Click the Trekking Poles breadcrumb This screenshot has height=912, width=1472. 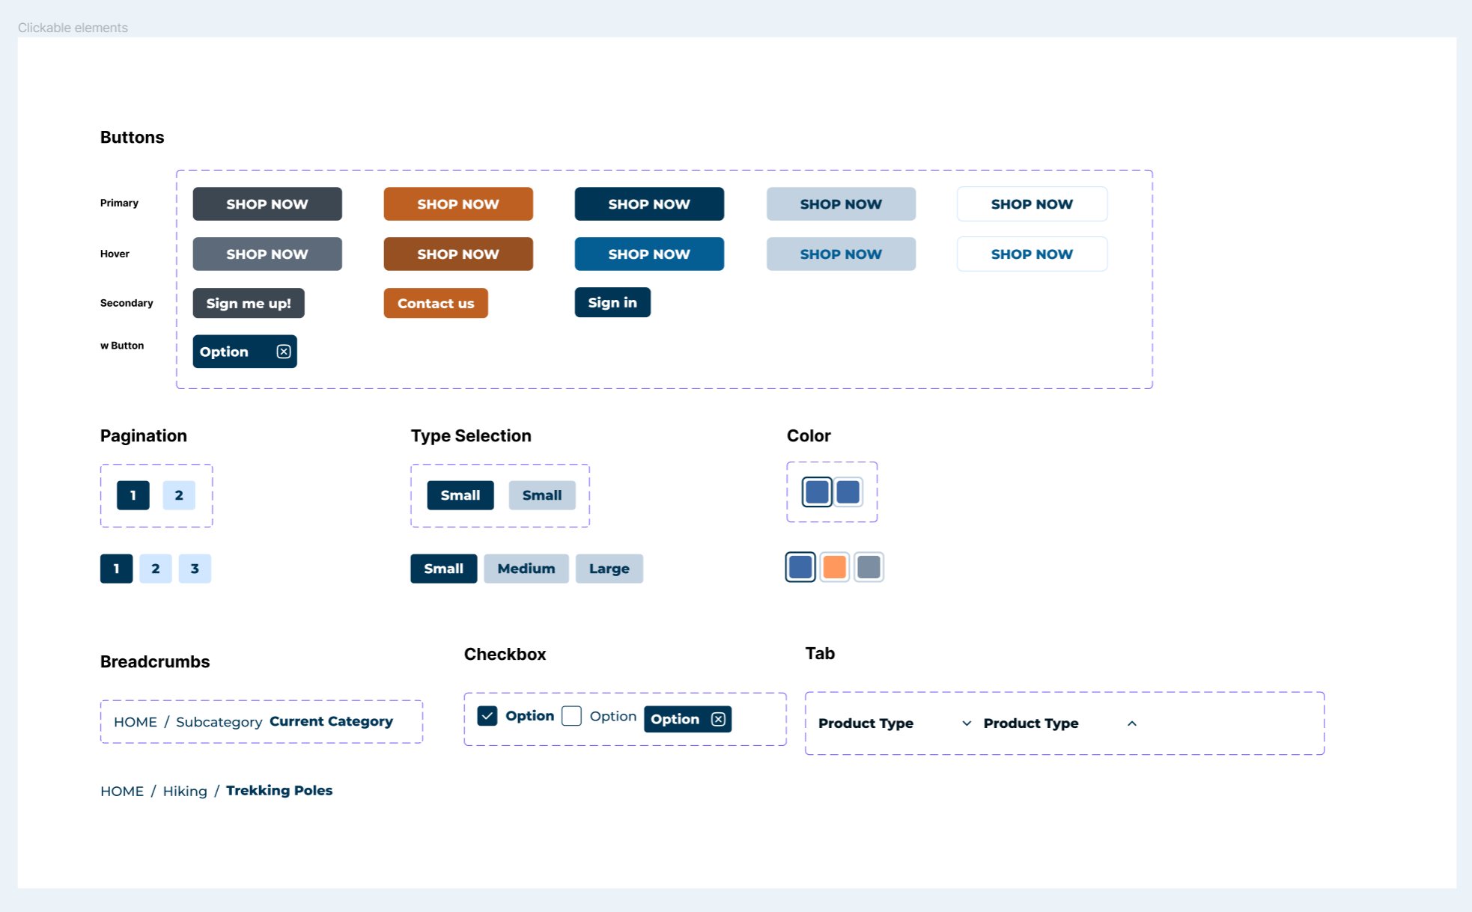click(x=279, y=790)
